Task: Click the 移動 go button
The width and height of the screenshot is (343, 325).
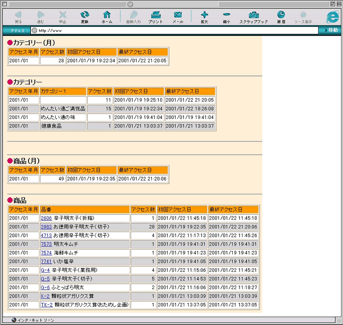Action: coord(331,30)
